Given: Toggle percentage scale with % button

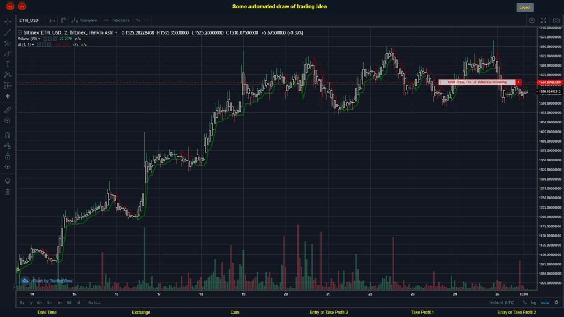Looking at the screenshot, I should 524,303.
